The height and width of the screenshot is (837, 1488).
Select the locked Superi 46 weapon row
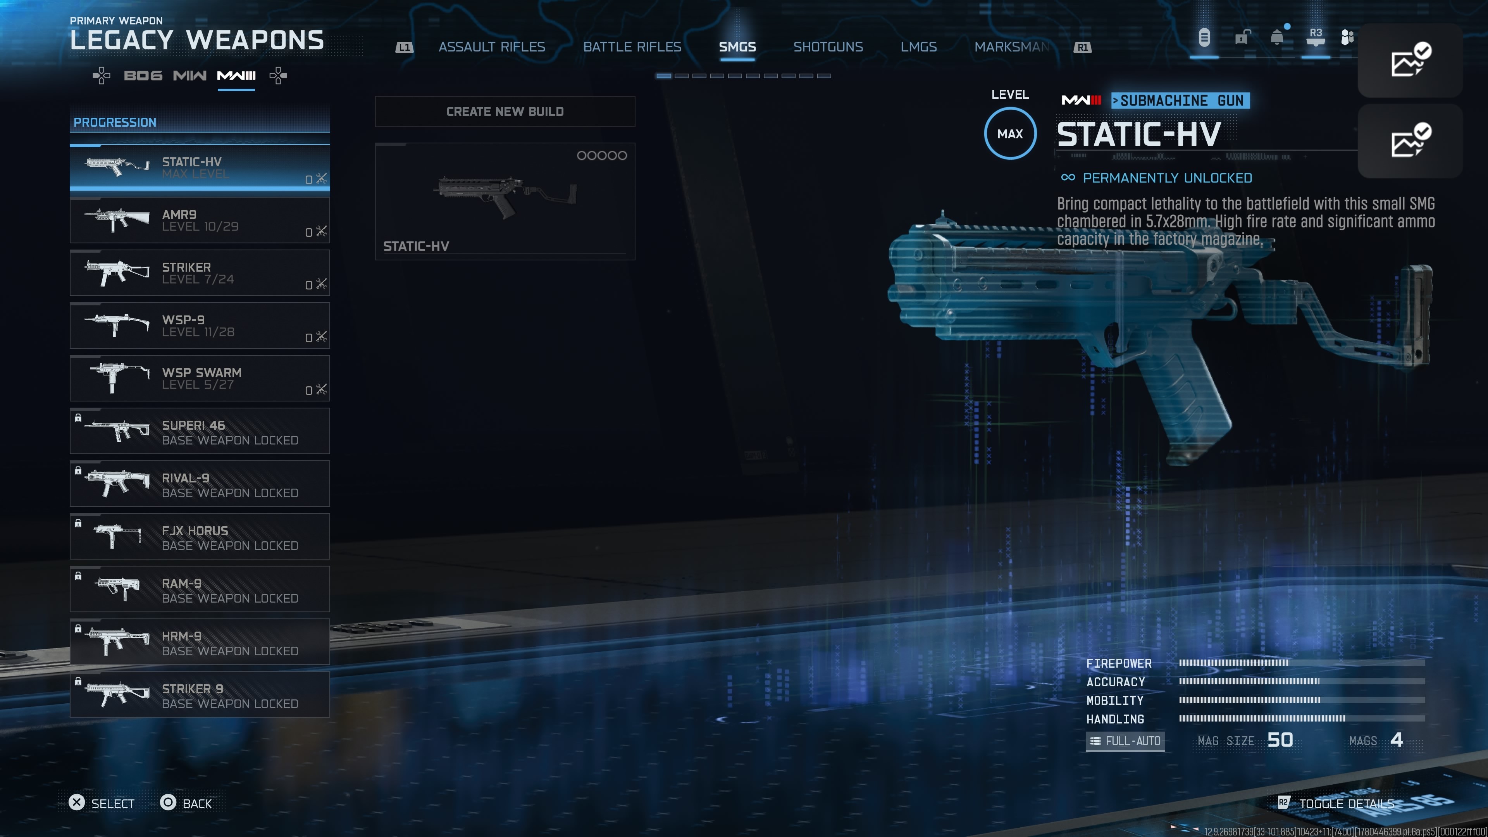pos(200,431)
